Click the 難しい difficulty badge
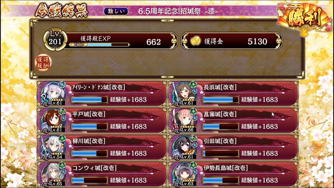The image size is (334, 188). coord(116,11)
